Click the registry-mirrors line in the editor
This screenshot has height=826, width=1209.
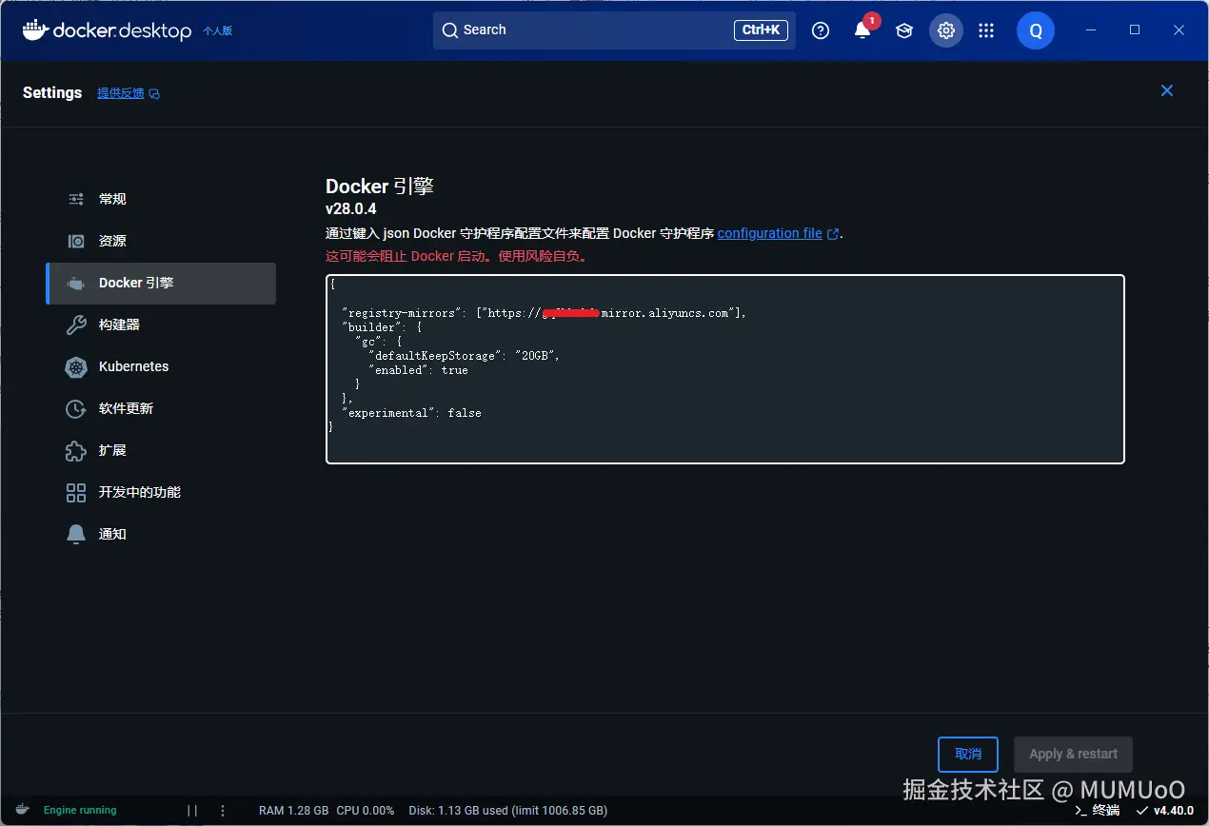(545, 313)
